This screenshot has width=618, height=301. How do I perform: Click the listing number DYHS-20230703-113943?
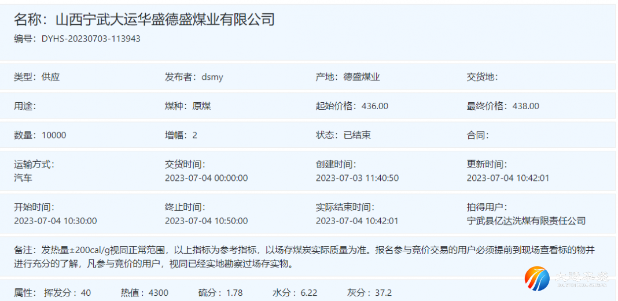(x=91, y=39)
